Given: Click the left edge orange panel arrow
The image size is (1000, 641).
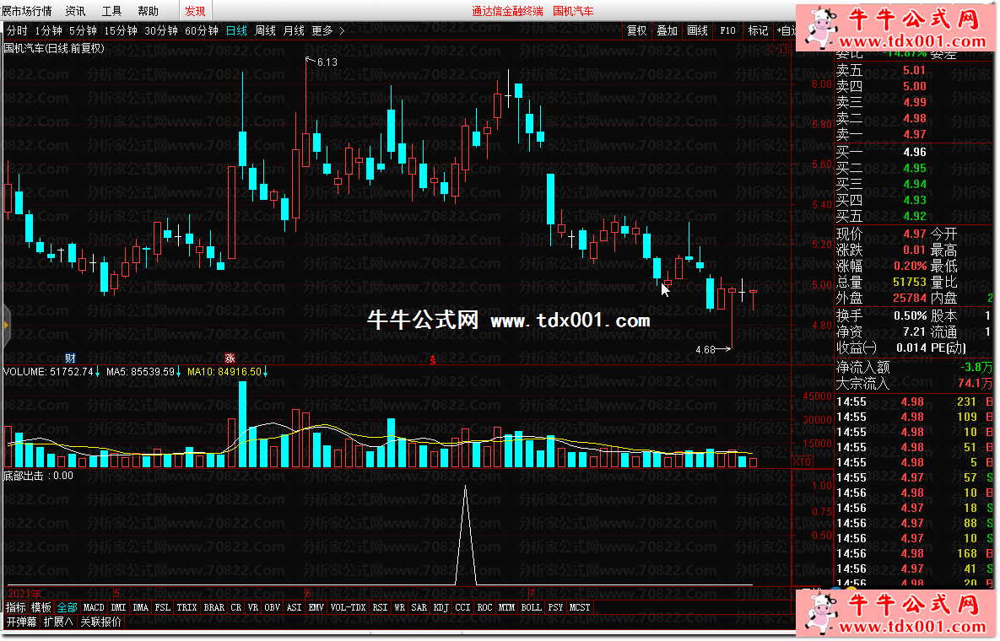Looking at the screenshot, I should pyautogui.click(x=5, y=324).
